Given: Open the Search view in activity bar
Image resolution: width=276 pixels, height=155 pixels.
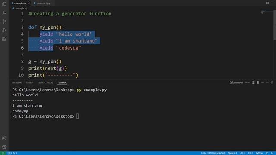Looking at the screenshot, I should [4, 12].
